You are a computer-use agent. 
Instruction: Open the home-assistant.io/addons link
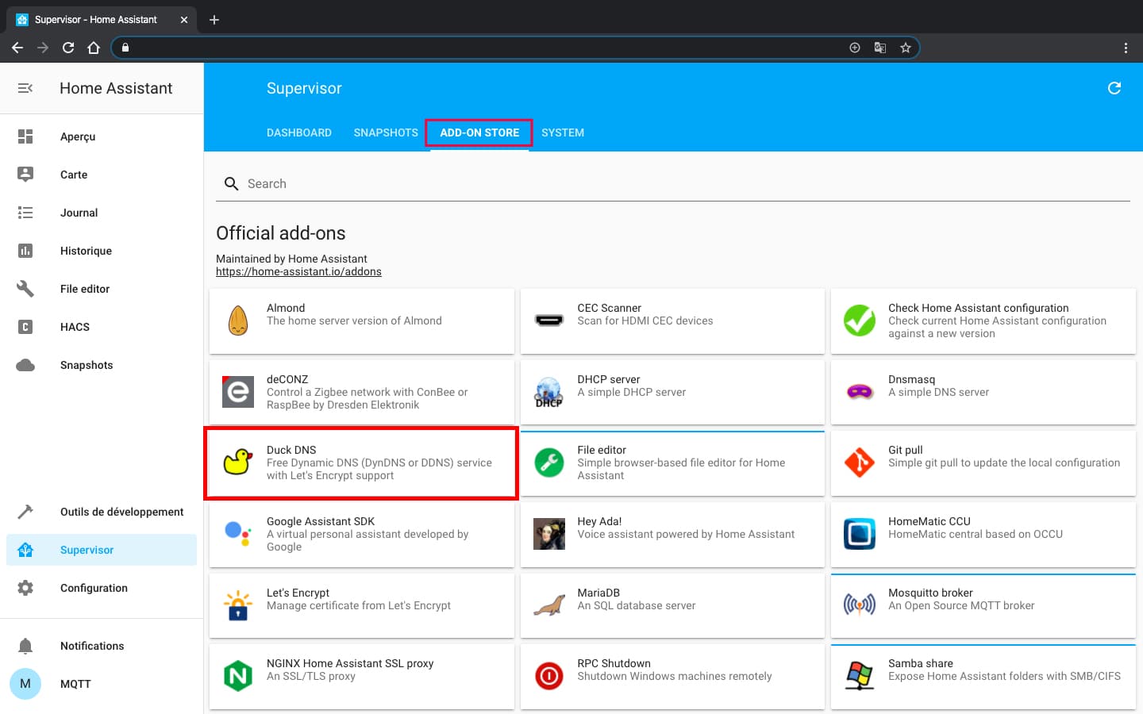298,271
